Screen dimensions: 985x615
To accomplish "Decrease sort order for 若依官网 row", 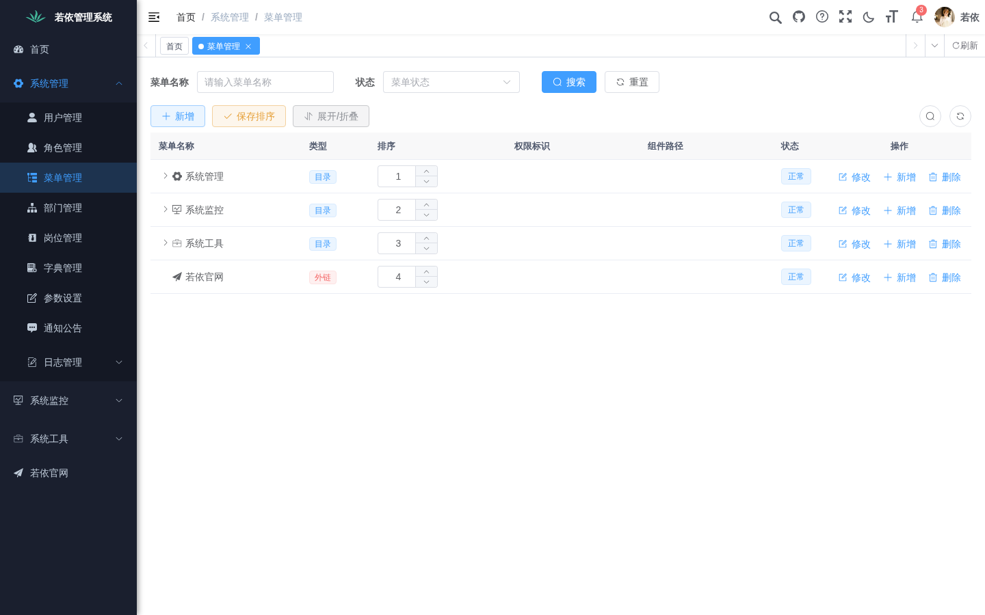I will point(426,282).
